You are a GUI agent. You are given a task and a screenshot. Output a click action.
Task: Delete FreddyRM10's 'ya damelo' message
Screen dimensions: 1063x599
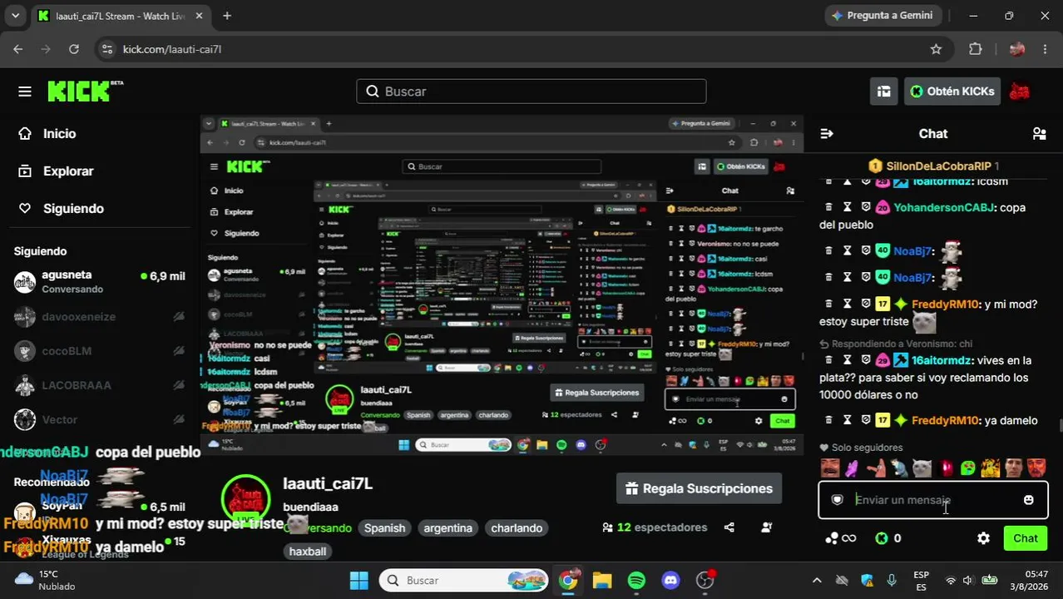(829, 420)
